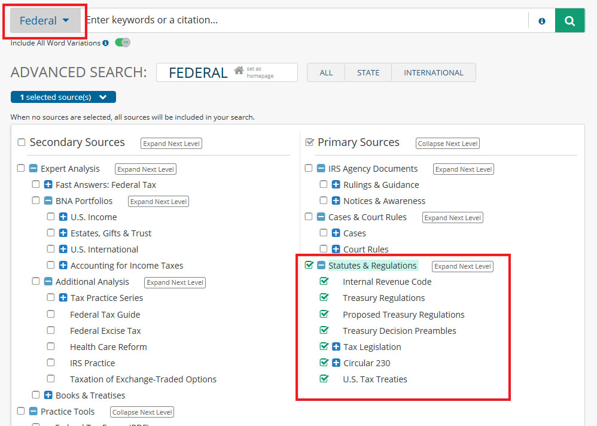Switch to the INTERNATIONAL tab
This screenshot has width=597, height=426.
pos(433,72)
